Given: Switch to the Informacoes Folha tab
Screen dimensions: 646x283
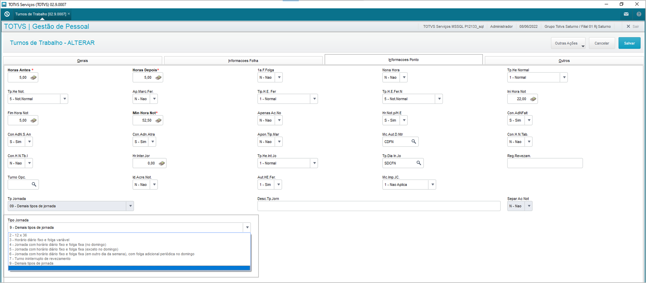Looking at the screenshot, I should click(243, 60).
